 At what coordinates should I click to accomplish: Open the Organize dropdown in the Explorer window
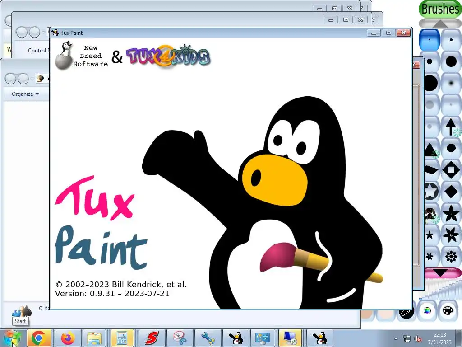[x=25, y=94]
